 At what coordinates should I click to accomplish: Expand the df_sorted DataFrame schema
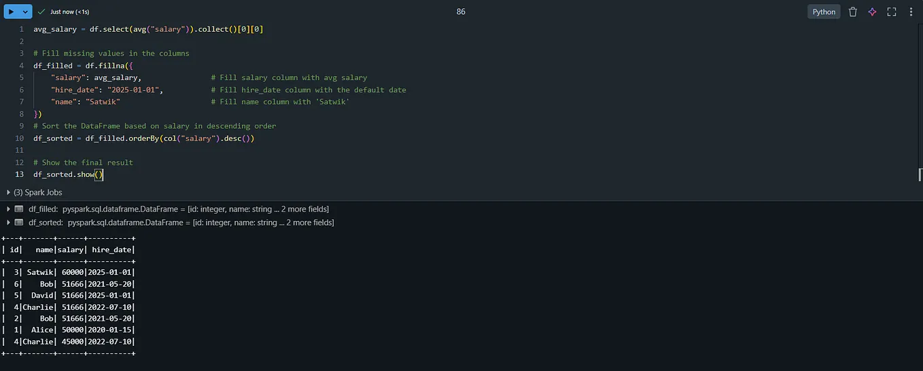tap(9, 222)
